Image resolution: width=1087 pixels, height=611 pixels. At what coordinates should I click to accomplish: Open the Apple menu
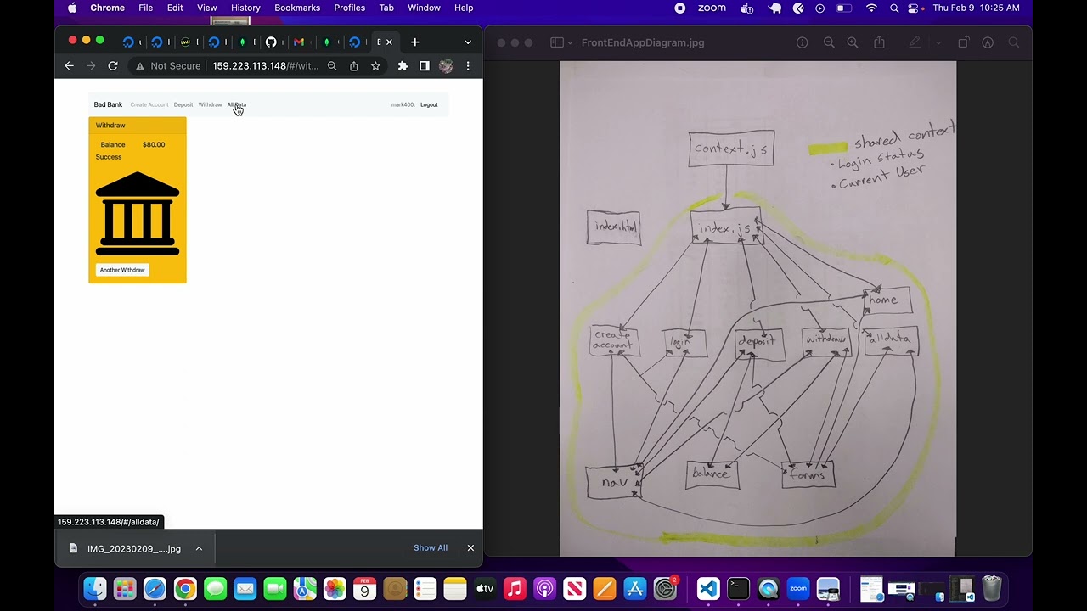tap(72, 8)
